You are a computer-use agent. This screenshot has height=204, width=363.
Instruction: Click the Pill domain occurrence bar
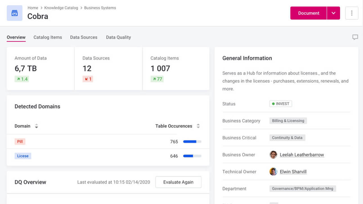pyautogui.click(x=192, y=142)
